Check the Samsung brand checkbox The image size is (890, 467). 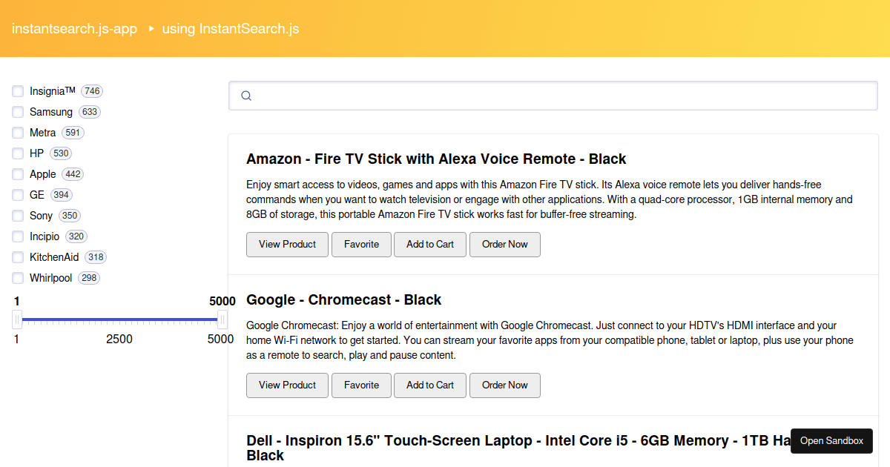coord(17,111)
